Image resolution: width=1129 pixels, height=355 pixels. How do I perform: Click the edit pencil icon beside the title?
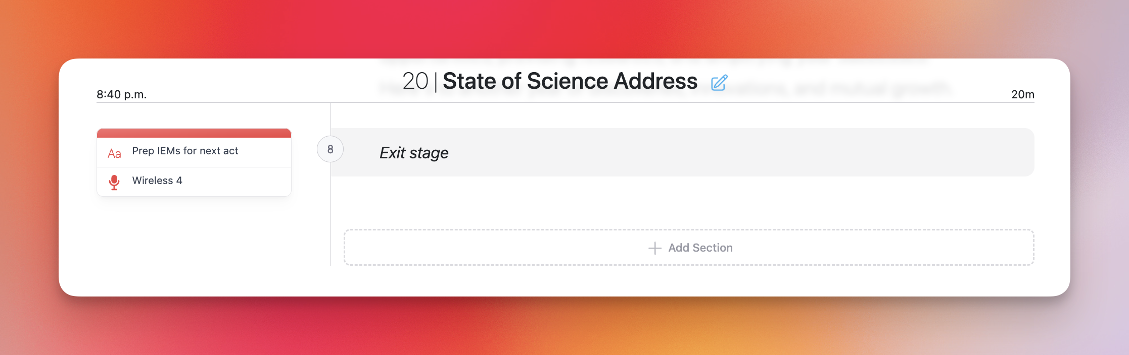point(719,83)
